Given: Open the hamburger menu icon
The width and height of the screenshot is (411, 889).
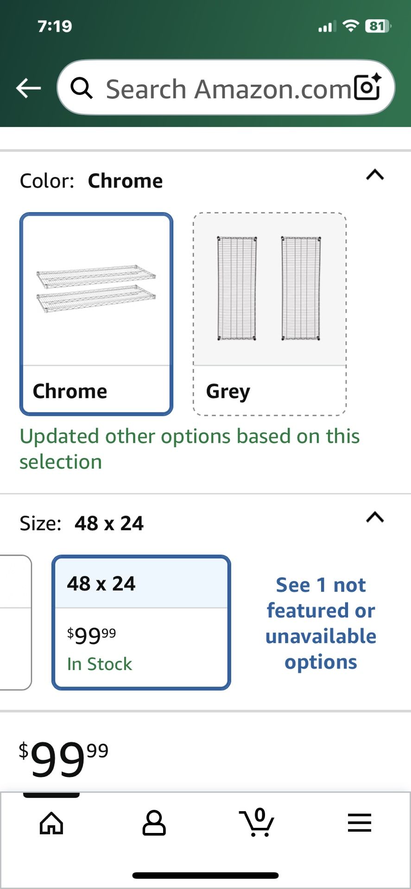Looking at the screenshot, I should [x=359, y=823].
